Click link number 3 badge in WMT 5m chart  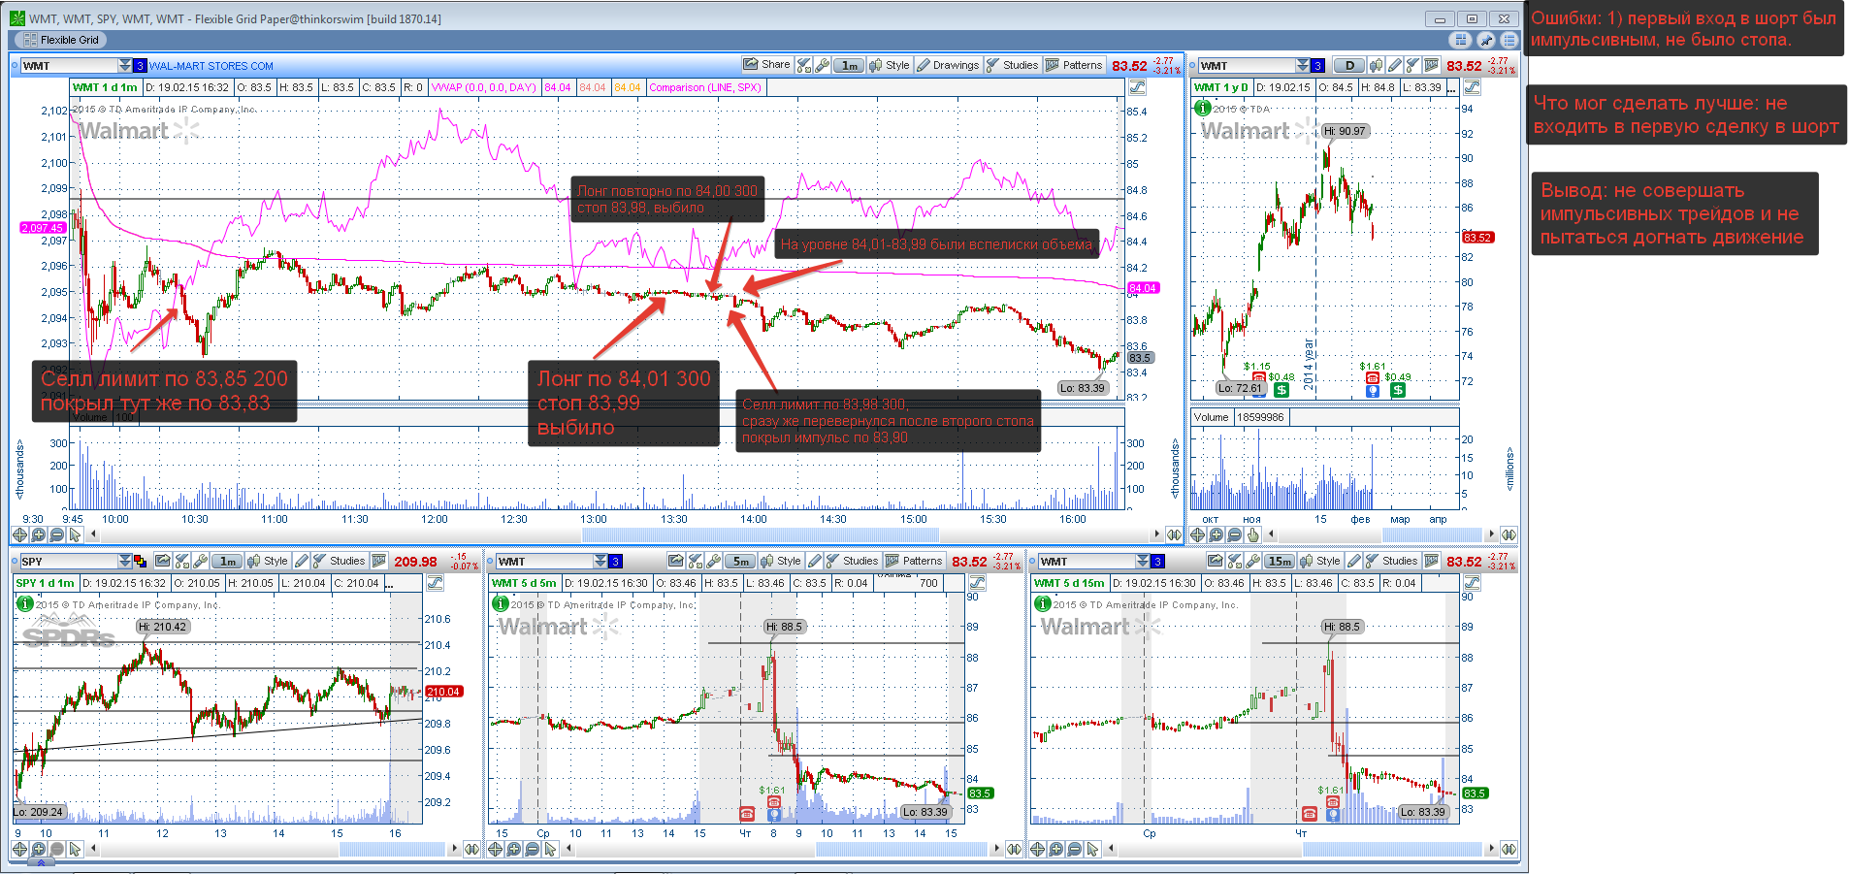tap(615, 561)
